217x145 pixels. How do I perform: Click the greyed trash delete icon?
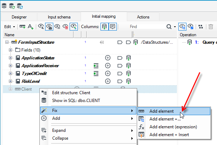pos(211,27)
